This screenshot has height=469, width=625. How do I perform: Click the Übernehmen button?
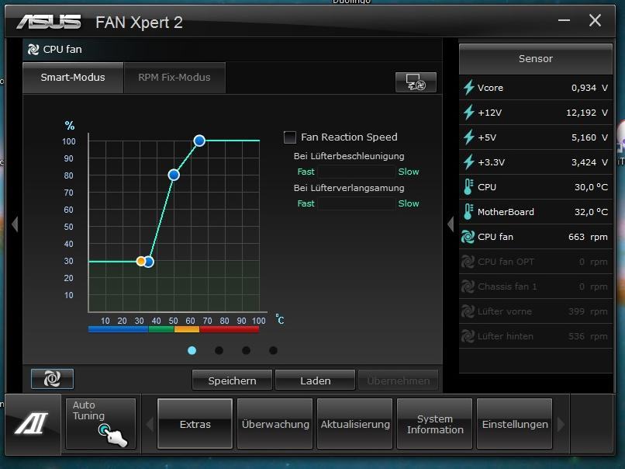click(x=399, y=380)
